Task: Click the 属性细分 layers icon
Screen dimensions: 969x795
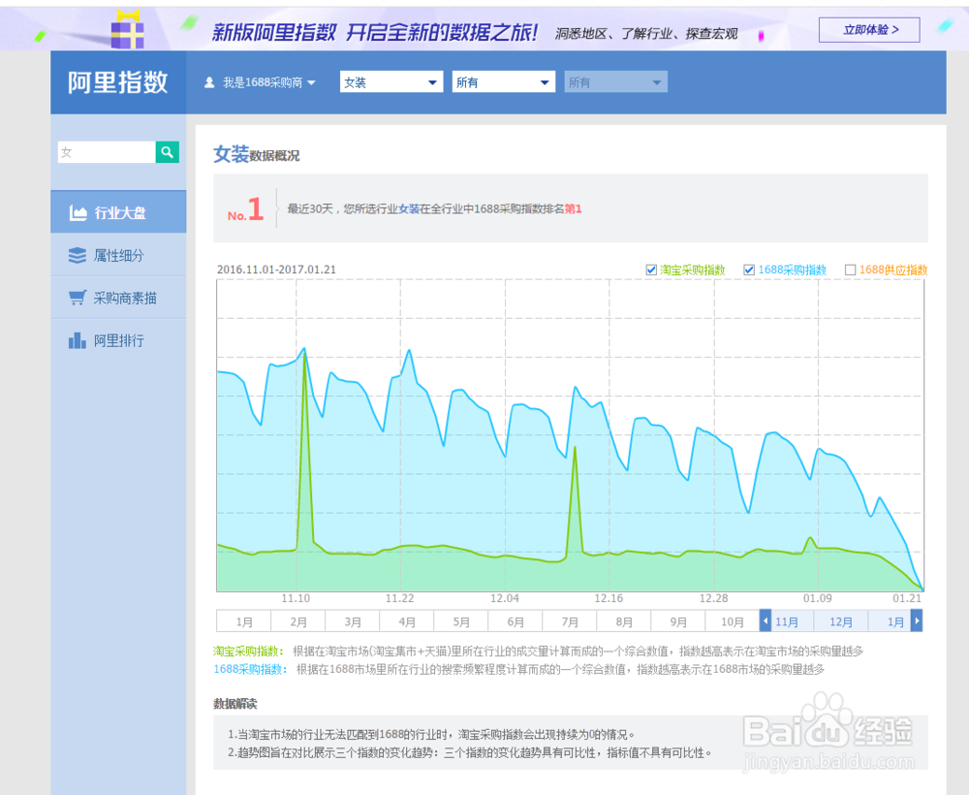Action: pyautogui.click(x=78, y=255)
